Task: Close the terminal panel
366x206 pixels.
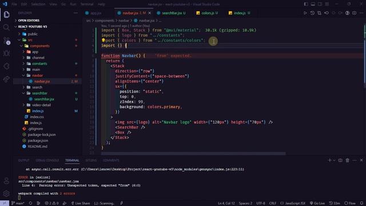Action: point(361,160)
